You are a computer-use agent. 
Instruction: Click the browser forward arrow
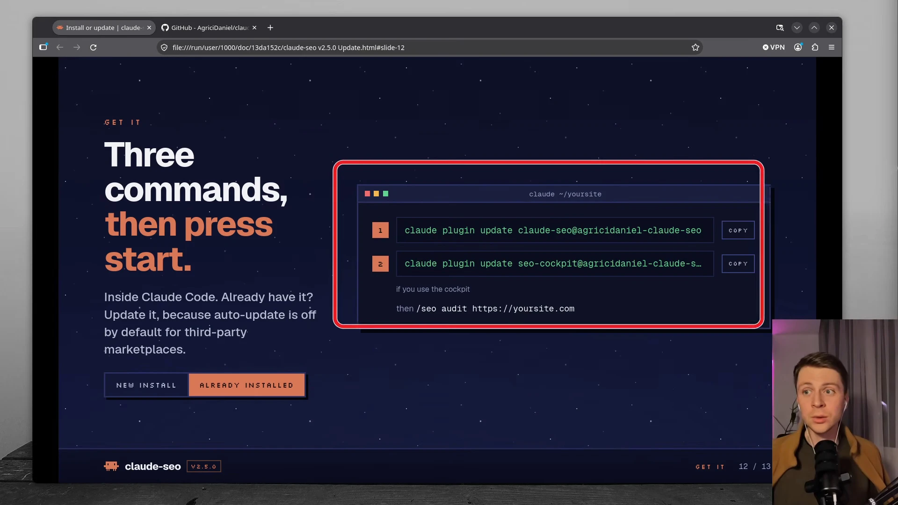tap(77, 47)
